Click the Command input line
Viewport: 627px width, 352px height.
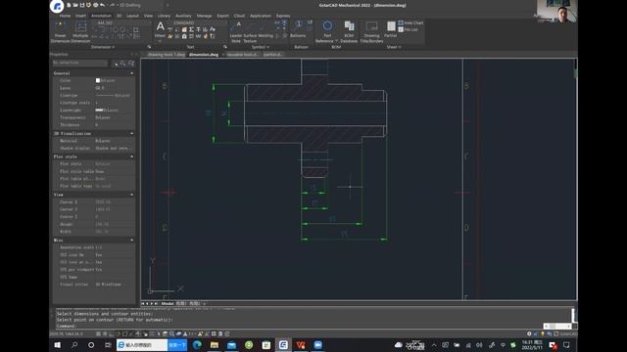[x=312, y=326]
